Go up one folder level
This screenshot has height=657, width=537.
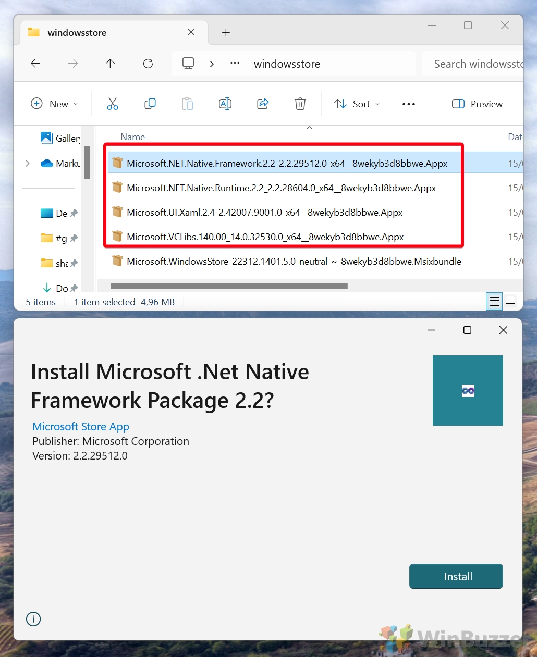pos(110,64)
